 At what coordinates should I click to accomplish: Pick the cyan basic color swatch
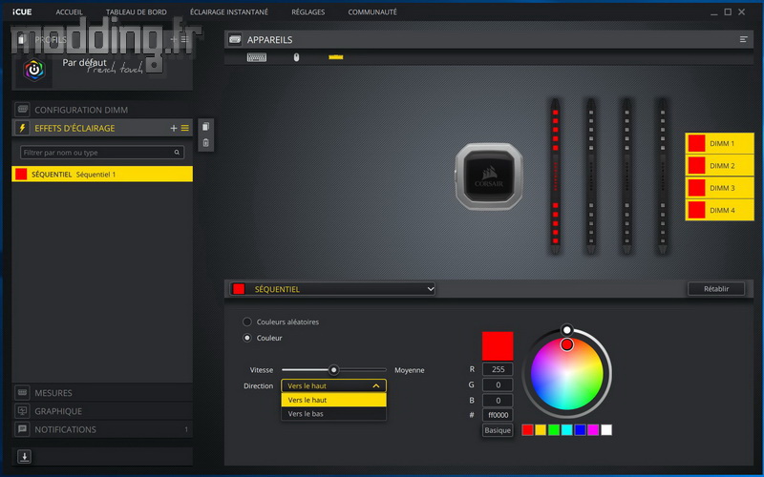(566, 430)
